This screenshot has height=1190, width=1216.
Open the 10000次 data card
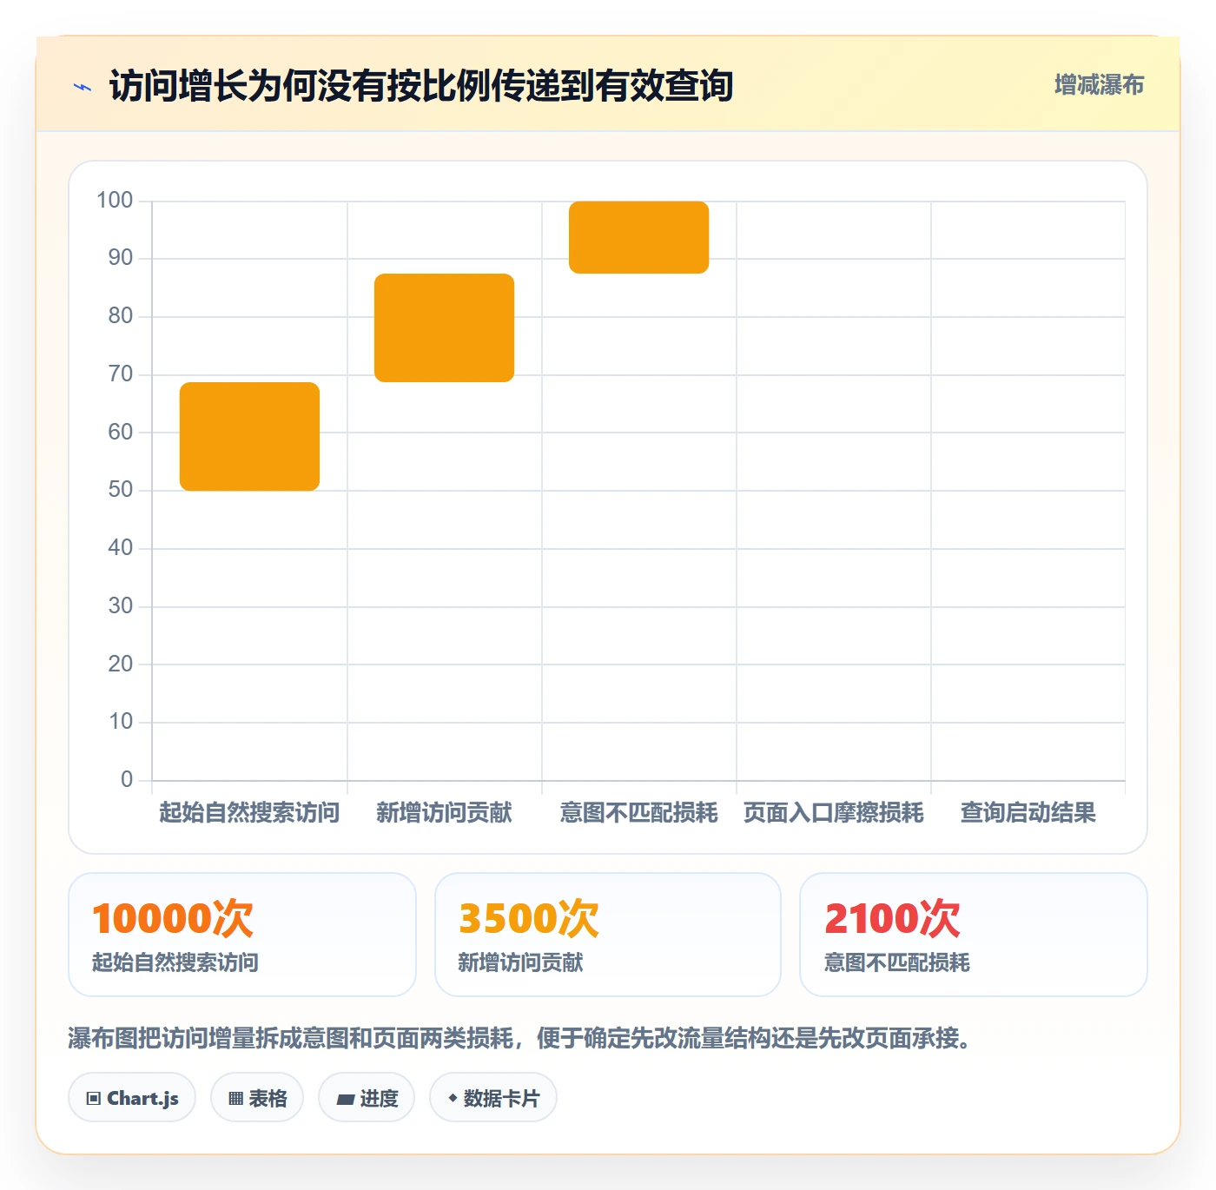coord(242,935)
